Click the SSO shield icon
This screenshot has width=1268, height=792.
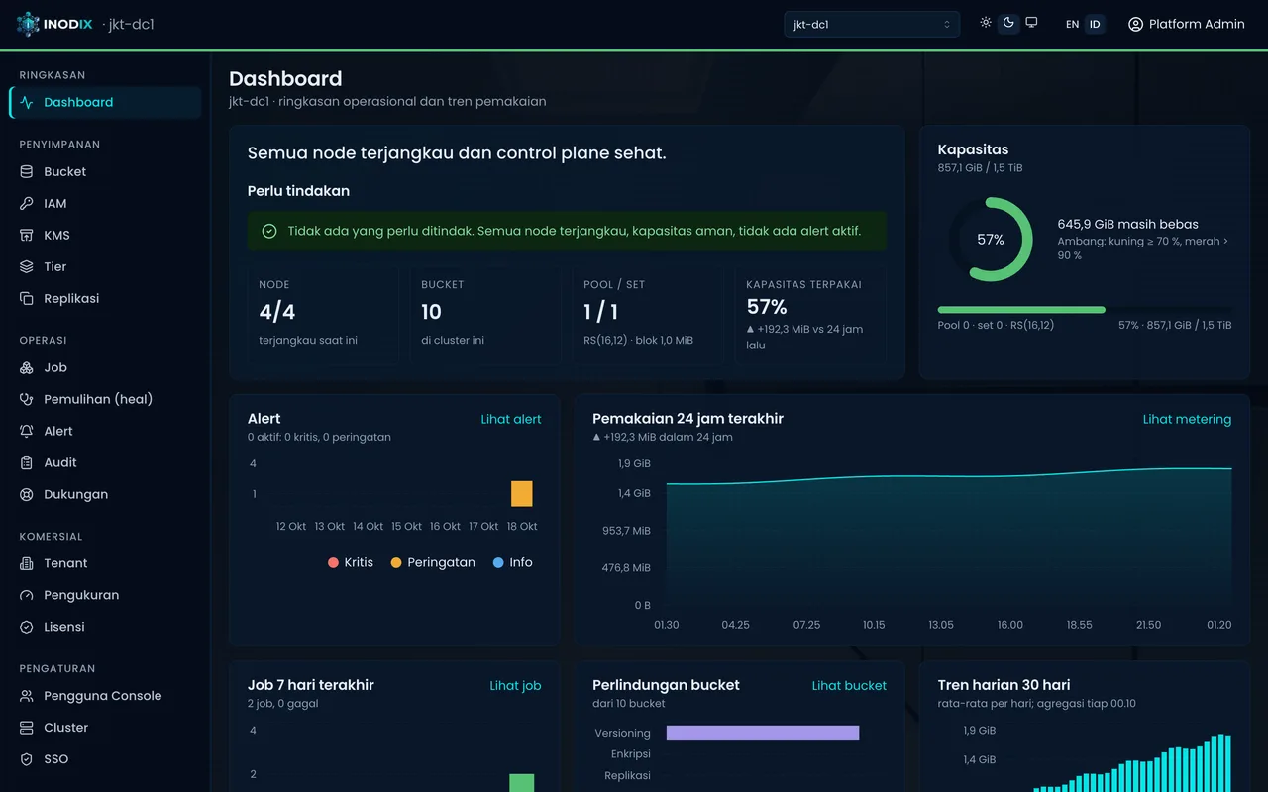click(27, 759)
